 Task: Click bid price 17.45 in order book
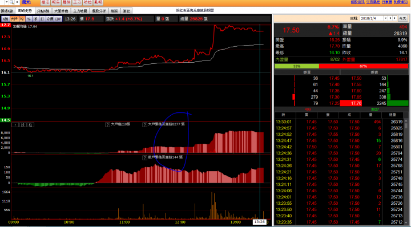[x=334, y=78]
